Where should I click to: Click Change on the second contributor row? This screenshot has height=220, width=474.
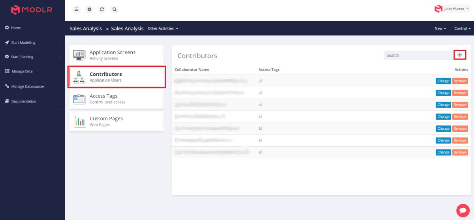tap(443, 93)
